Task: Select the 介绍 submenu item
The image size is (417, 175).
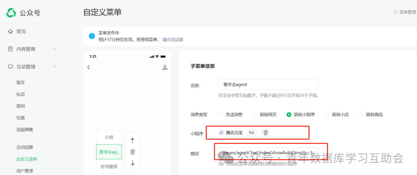Action: tap(109, 137)
